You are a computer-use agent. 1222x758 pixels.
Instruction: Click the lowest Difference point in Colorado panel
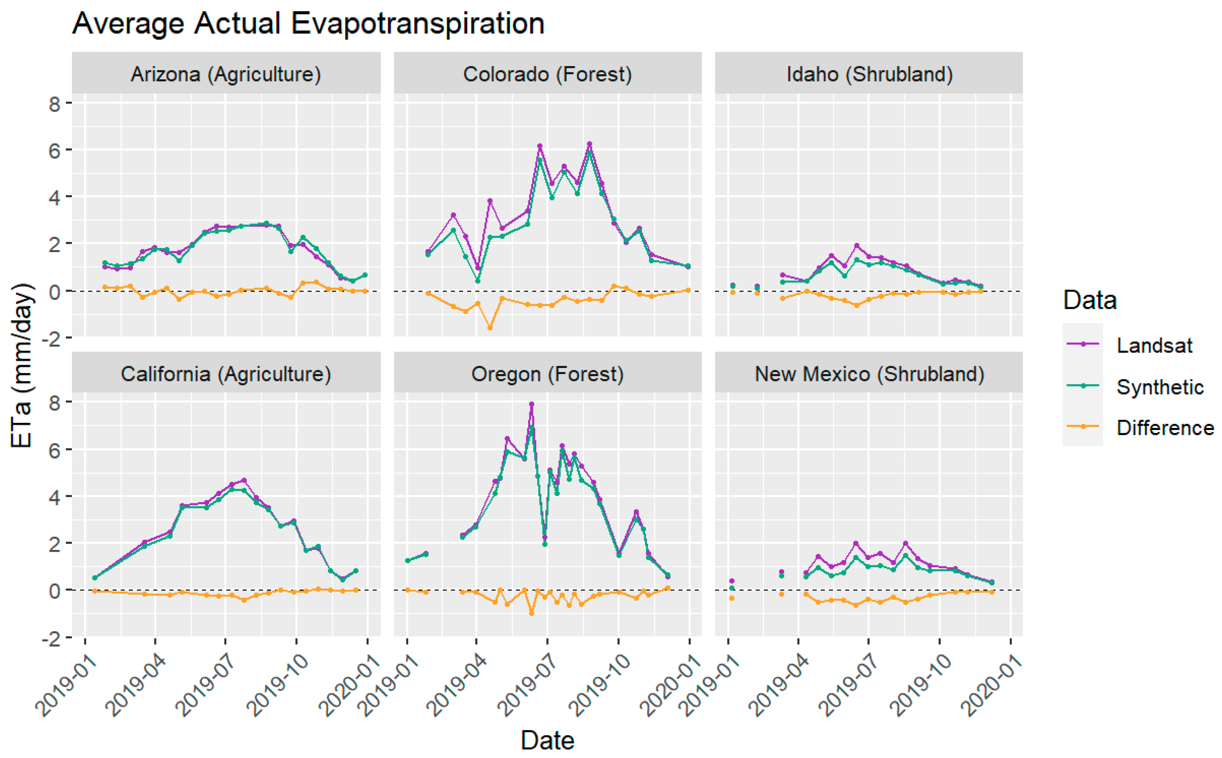[490, 328]
